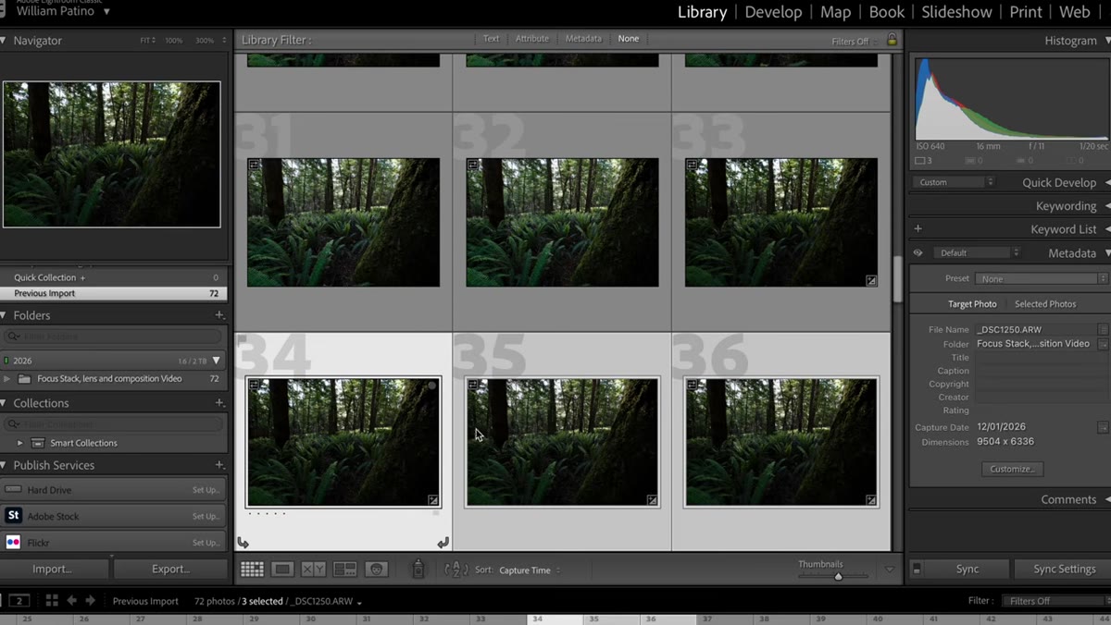Click the Sync button
This screenshot has width=1111, height=625.
(967, 569)
